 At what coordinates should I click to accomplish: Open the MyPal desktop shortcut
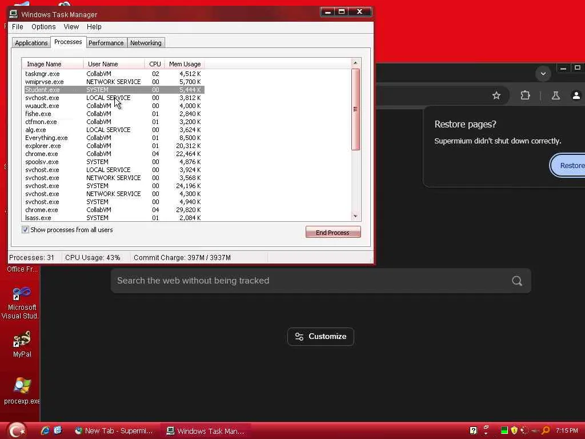tap(22, 344)
